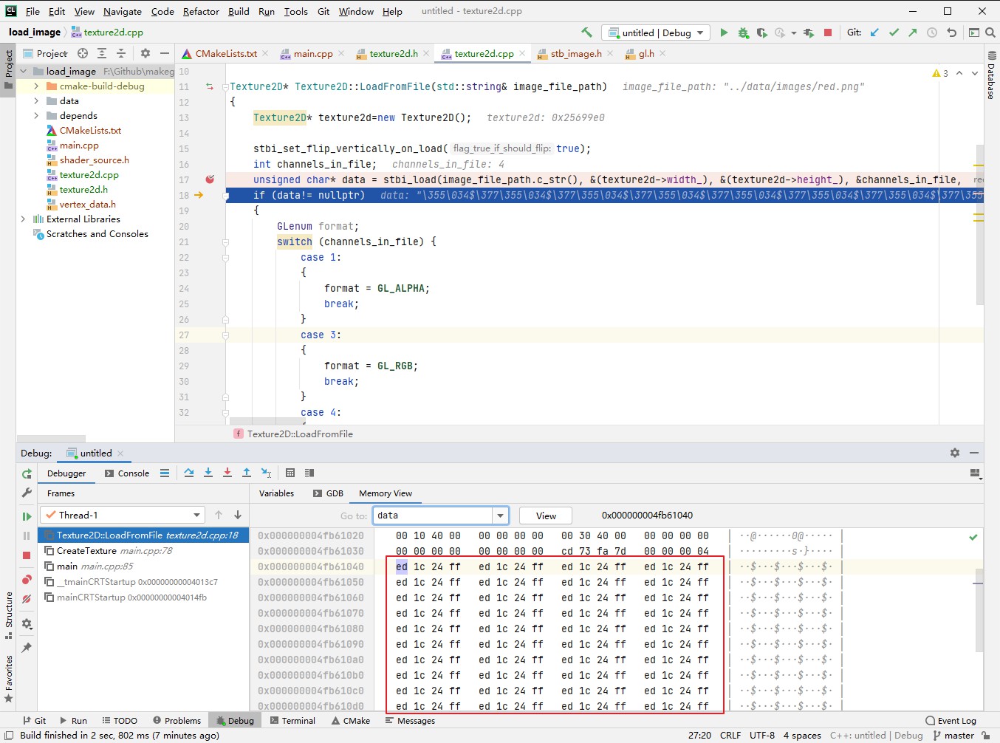Expand External Libraries node
Image resolution: width=1000 pixels, height=743 pixels.
(23, 219)
